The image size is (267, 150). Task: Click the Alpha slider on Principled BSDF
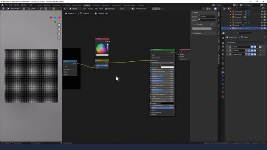click(x=162, y=108)
